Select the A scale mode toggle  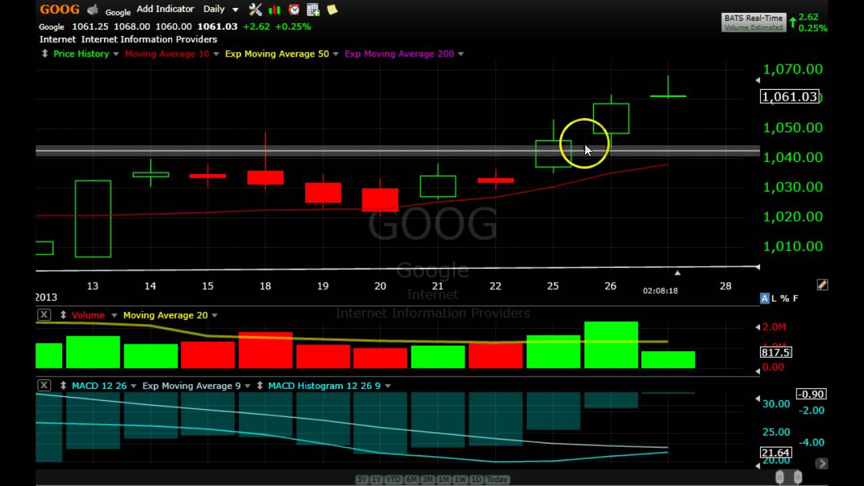click(765, 298)
